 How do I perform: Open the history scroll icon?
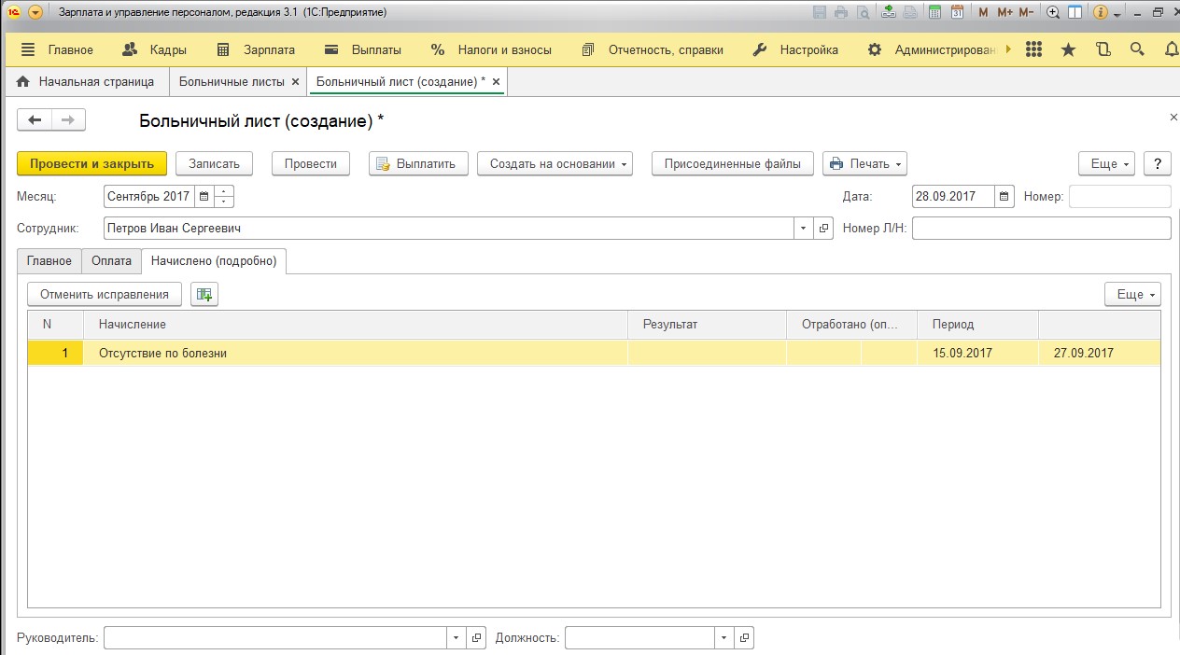click(1103, 49)
